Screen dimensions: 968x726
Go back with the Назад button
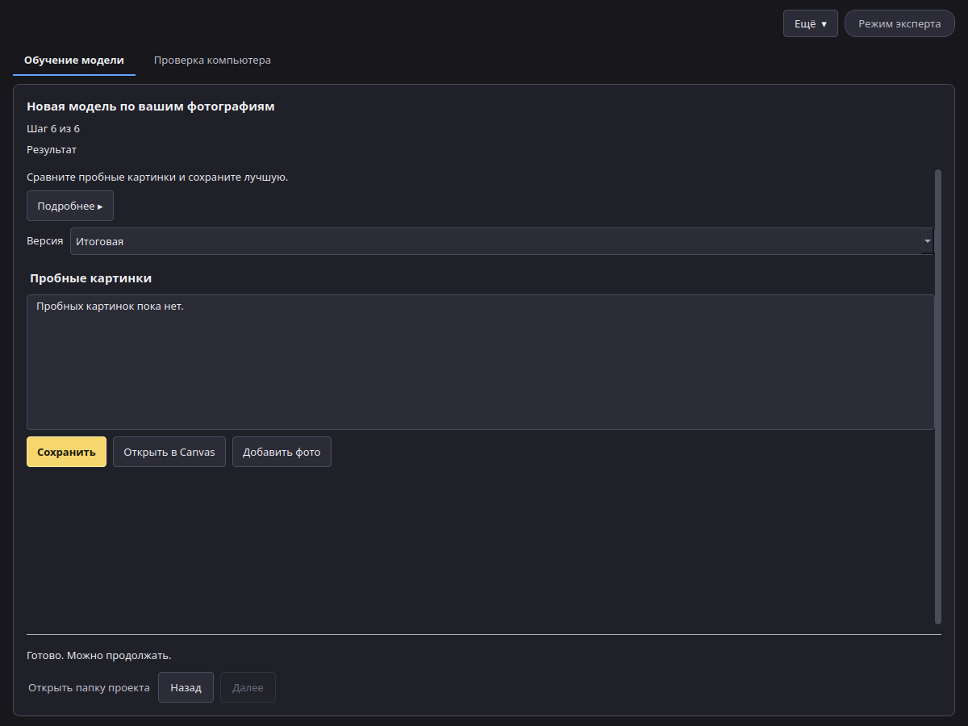click(x=186, y=687)
